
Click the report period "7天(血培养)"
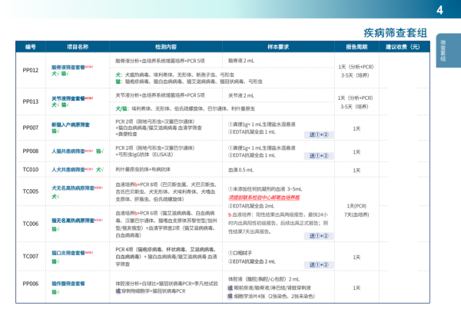click(x=357, y=214)
